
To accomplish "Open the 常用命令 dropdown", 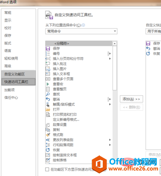I will point(81,31).
